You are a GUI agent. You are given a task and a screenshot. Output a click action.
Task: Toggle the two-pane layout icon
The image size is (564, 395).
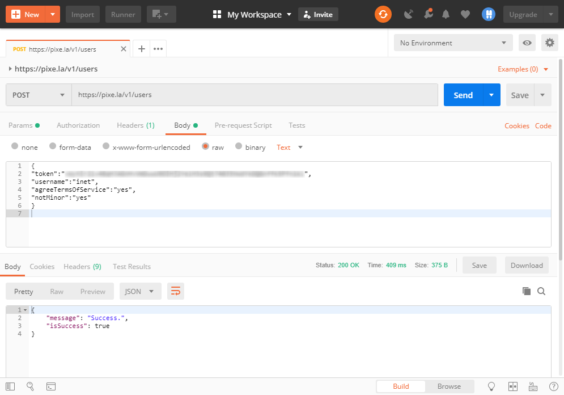pos(512,386)
